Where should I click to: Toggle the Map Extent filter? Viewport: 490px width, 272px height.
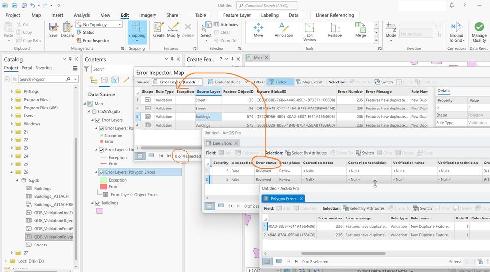click(x=309, y=82)
